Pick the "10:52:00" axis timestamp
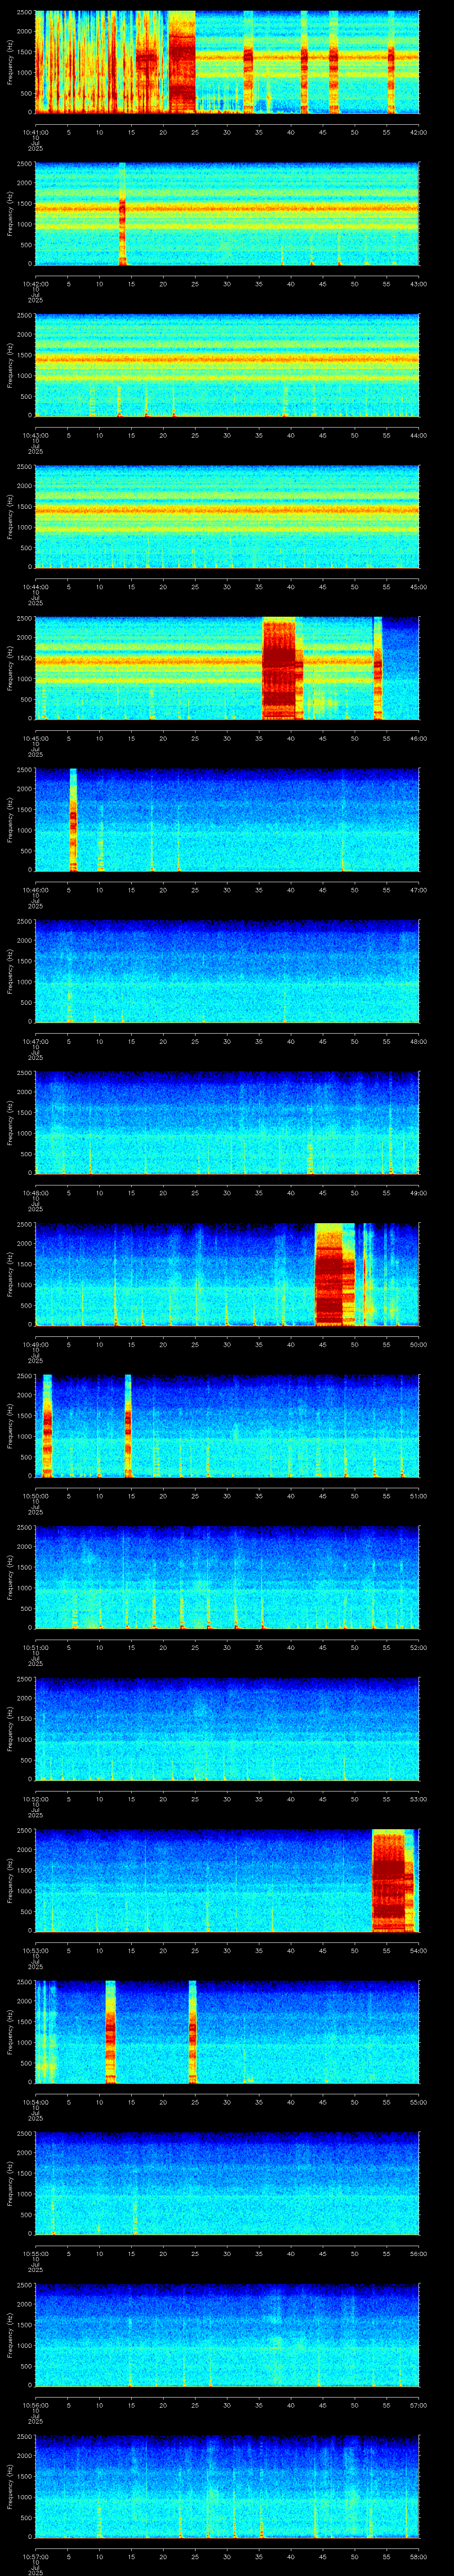This screenshot has height=2576, width=454. click(x=35, y=1798)
